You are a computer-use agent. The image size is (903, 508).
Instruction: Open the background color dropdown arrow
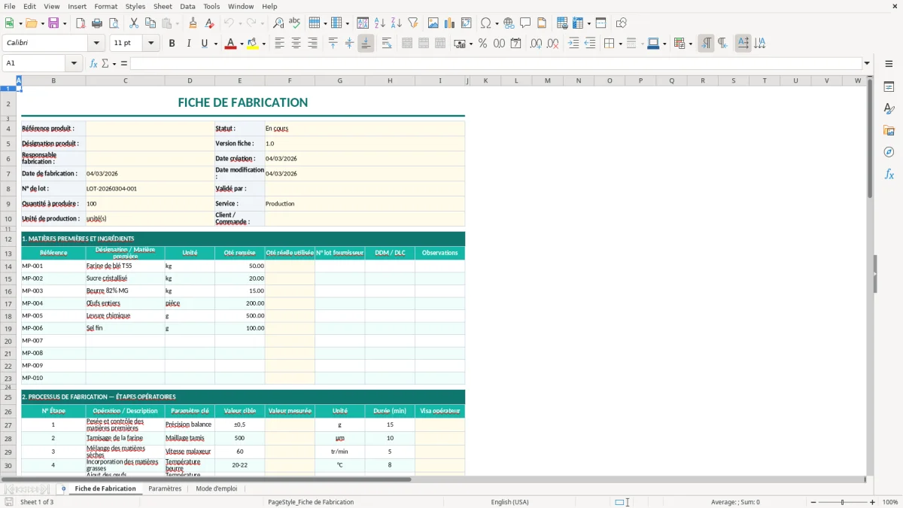[263, 44]
